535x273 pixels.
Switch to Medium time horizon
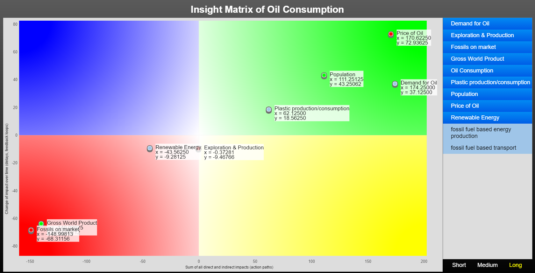click(x=487, y=265)
